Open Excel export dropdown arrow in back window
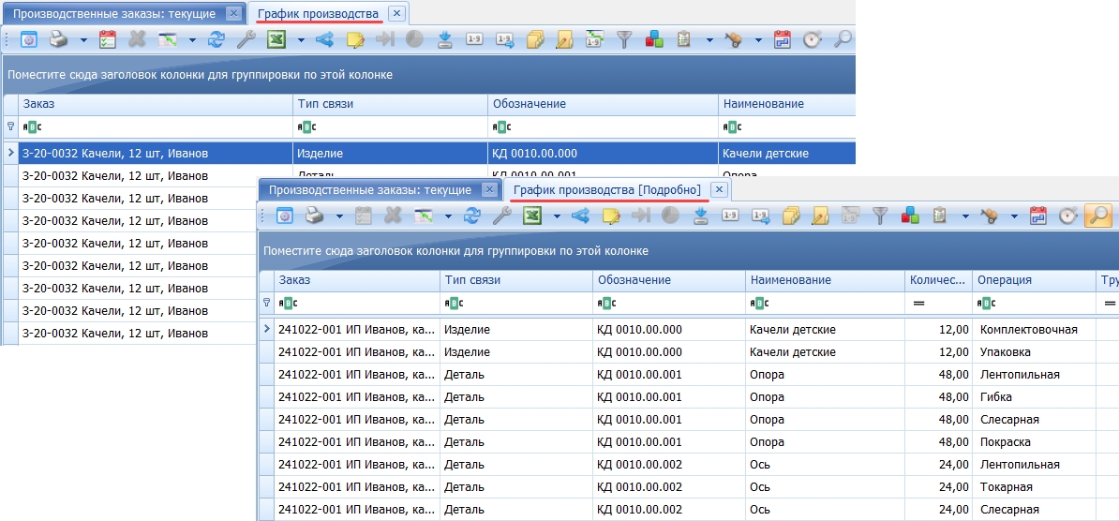Image resolution: width=1119 pixels, height=521 pixels. [x=301, y=40]
